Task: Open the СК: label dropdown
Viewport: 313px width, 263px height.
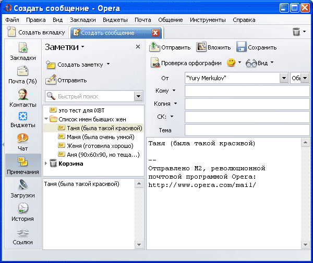Action: 172,116
